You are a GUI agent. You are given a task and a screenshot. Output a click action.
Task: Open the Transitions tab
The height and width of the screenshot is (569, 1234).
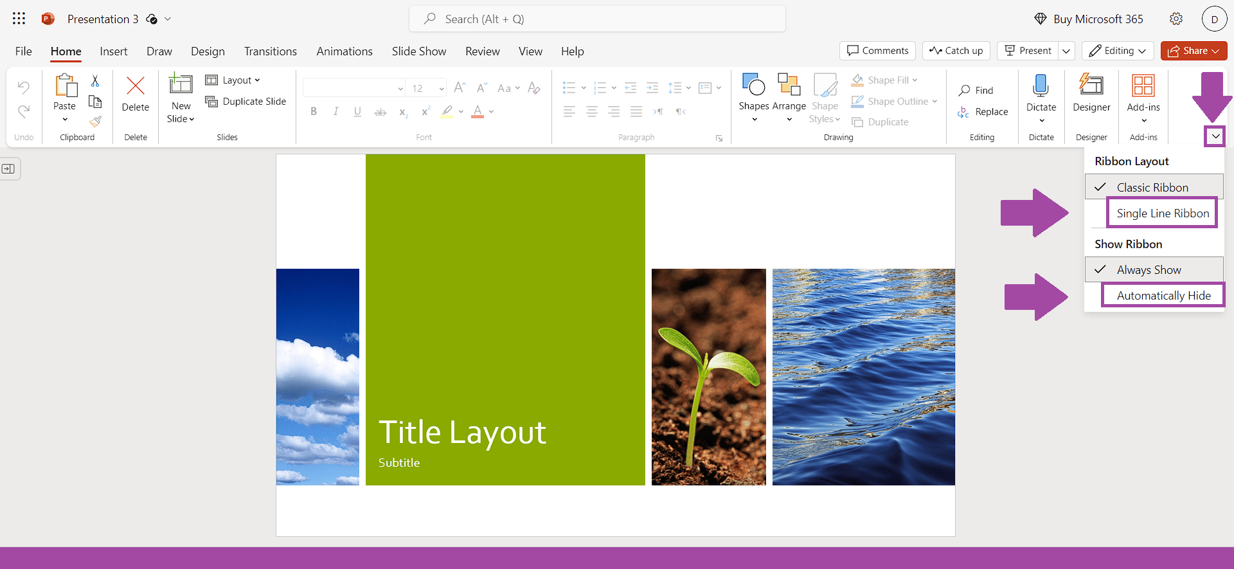coord(271,51)
